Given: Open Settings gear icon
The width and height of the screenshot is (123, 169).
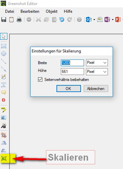Looking at the screenshot, I should (x=79, y=19).
